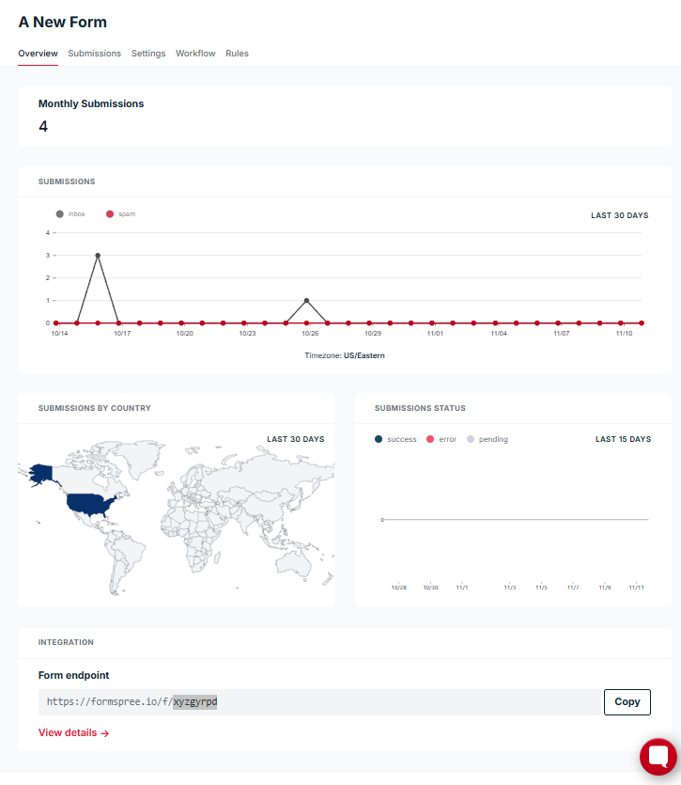This screenshot has height=785, width=681.
Task: Click the Monthly Submissions count 4
Action: click(x=43, y=126)
